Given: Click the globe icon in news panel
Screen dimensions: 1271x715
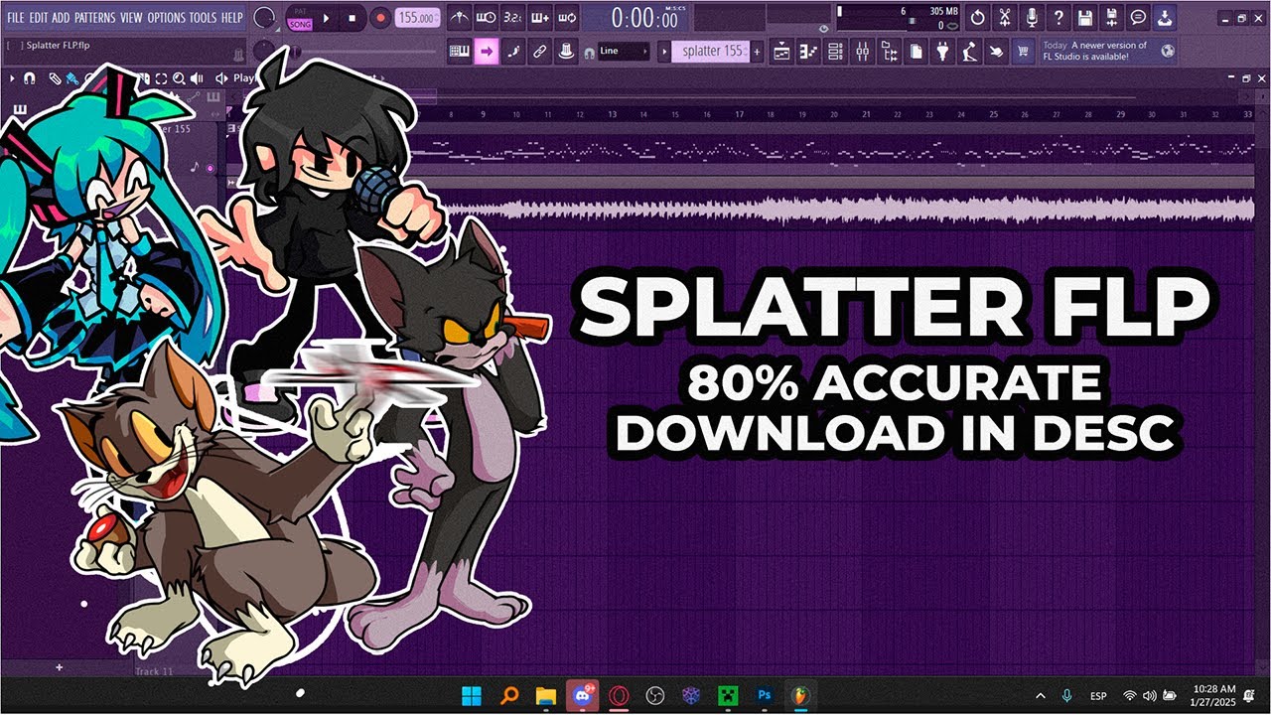Looking at the screenshot, I should (1167, 51).
